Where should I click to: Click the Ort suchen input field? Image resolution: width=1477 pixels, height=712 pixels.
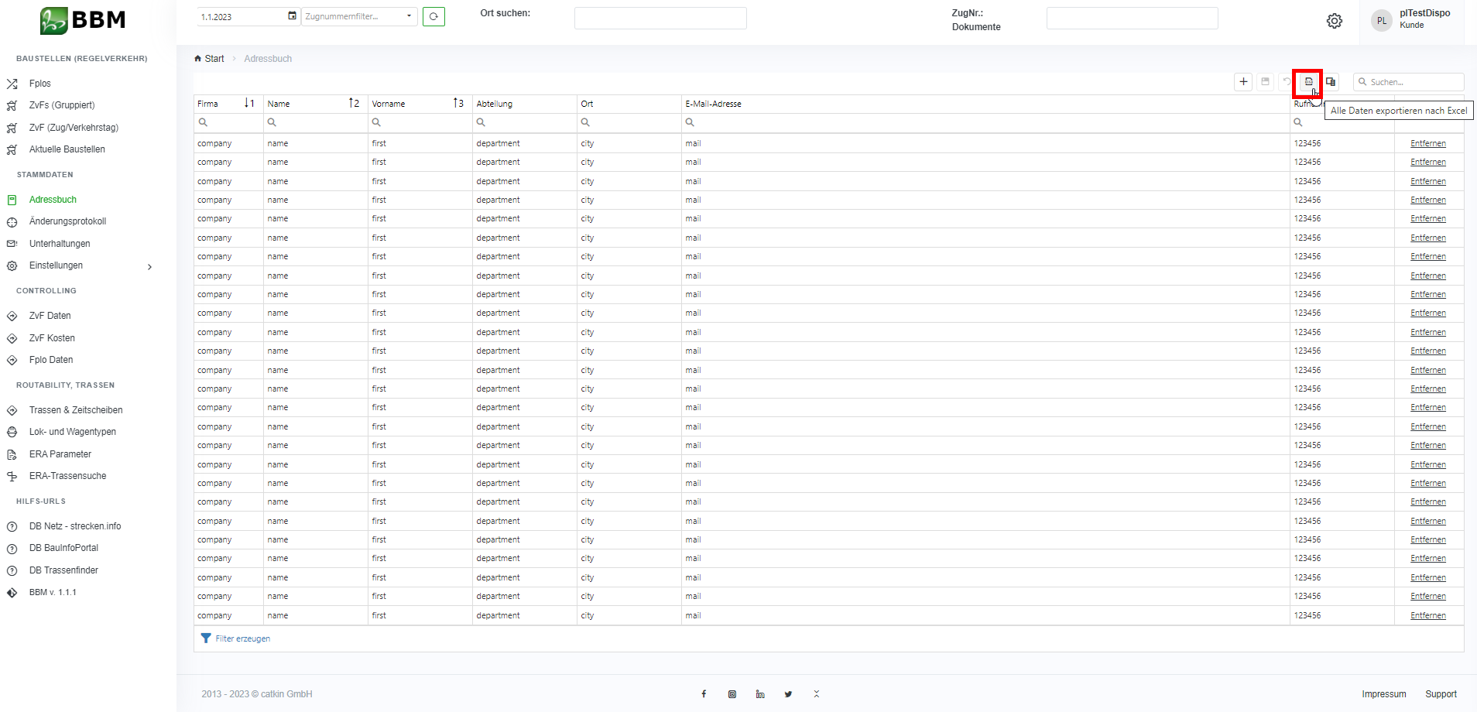click(x=660, y=19)
